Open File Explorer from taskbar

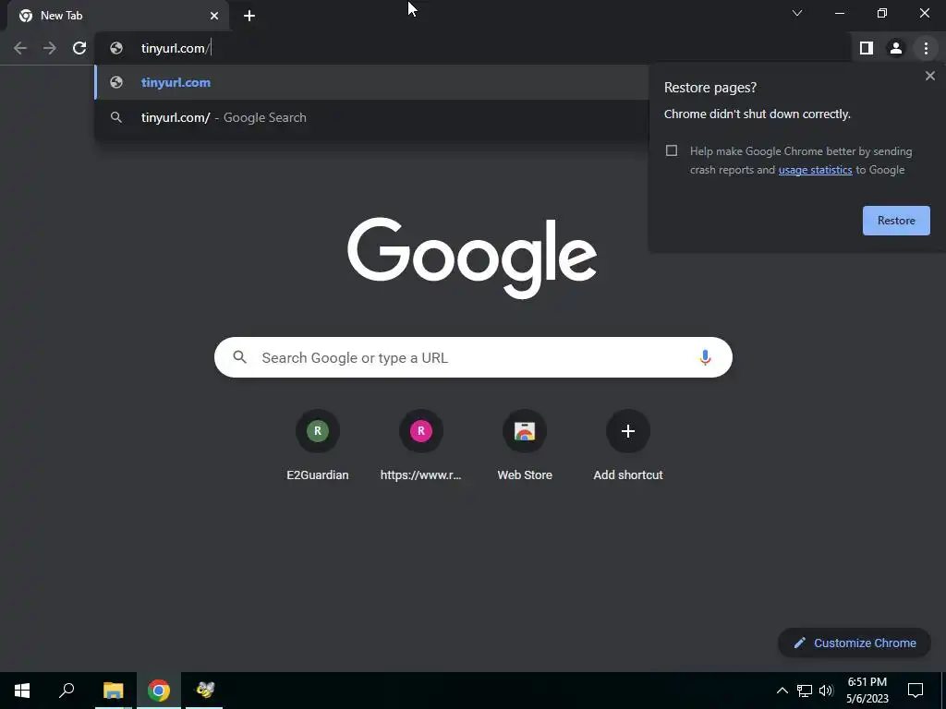[113, 691]
